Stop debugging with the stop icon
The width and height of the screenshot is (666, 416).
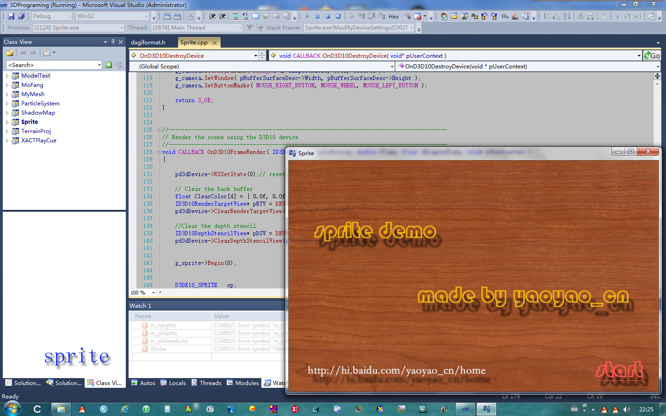point(328,16)
